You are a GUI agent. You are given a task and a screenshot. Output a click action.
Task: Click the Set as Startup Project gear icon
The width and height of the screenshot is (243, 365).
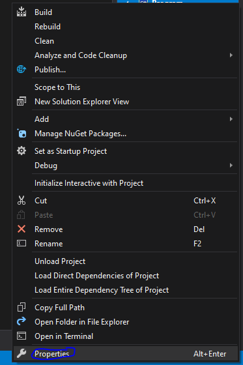[x=21, y=151]
